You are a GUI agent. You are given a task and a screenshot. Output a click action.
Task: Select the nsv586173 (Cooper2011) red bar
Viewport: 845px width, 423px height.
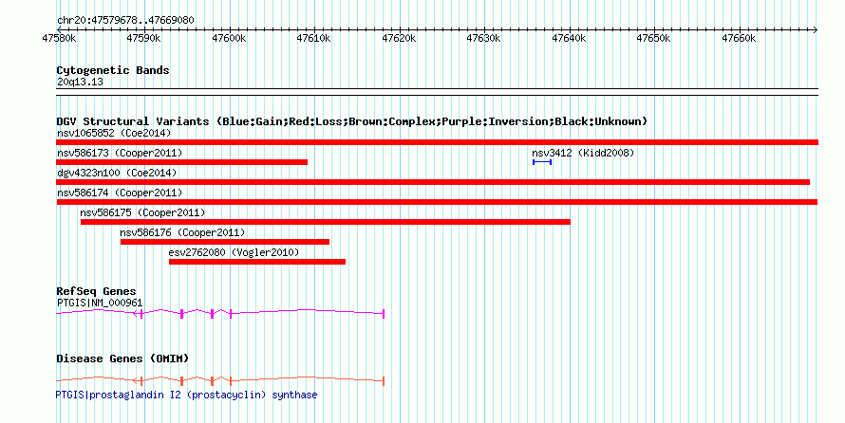coord(181,162)
